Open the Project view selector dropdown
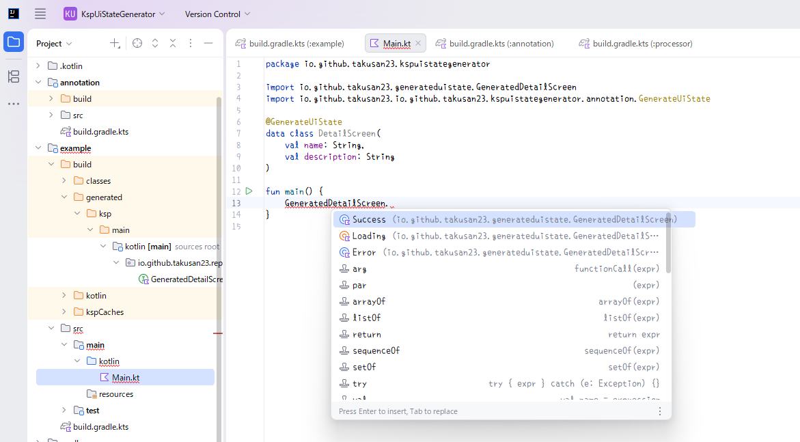This screenshot has height=442, width=800. coord(54,43)
